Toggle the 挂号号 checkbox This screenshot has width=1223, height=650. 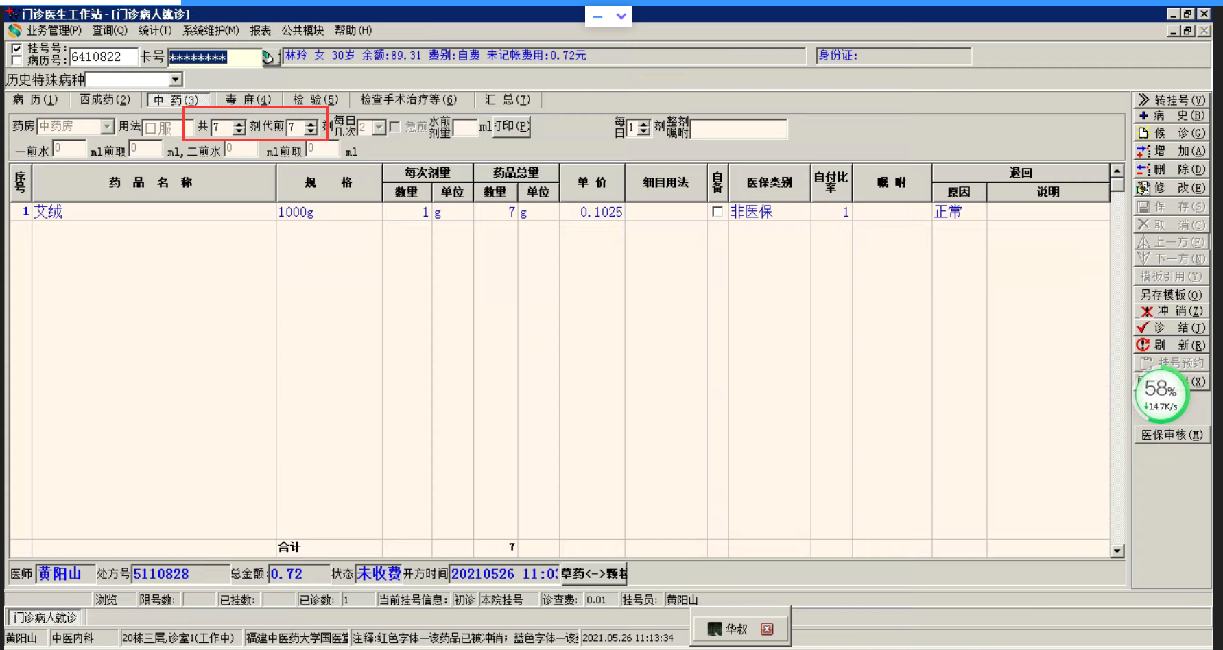click(17, 49)
